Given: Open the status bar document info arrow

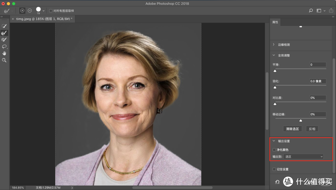Looking at the screenshot, I should [72, 188].
